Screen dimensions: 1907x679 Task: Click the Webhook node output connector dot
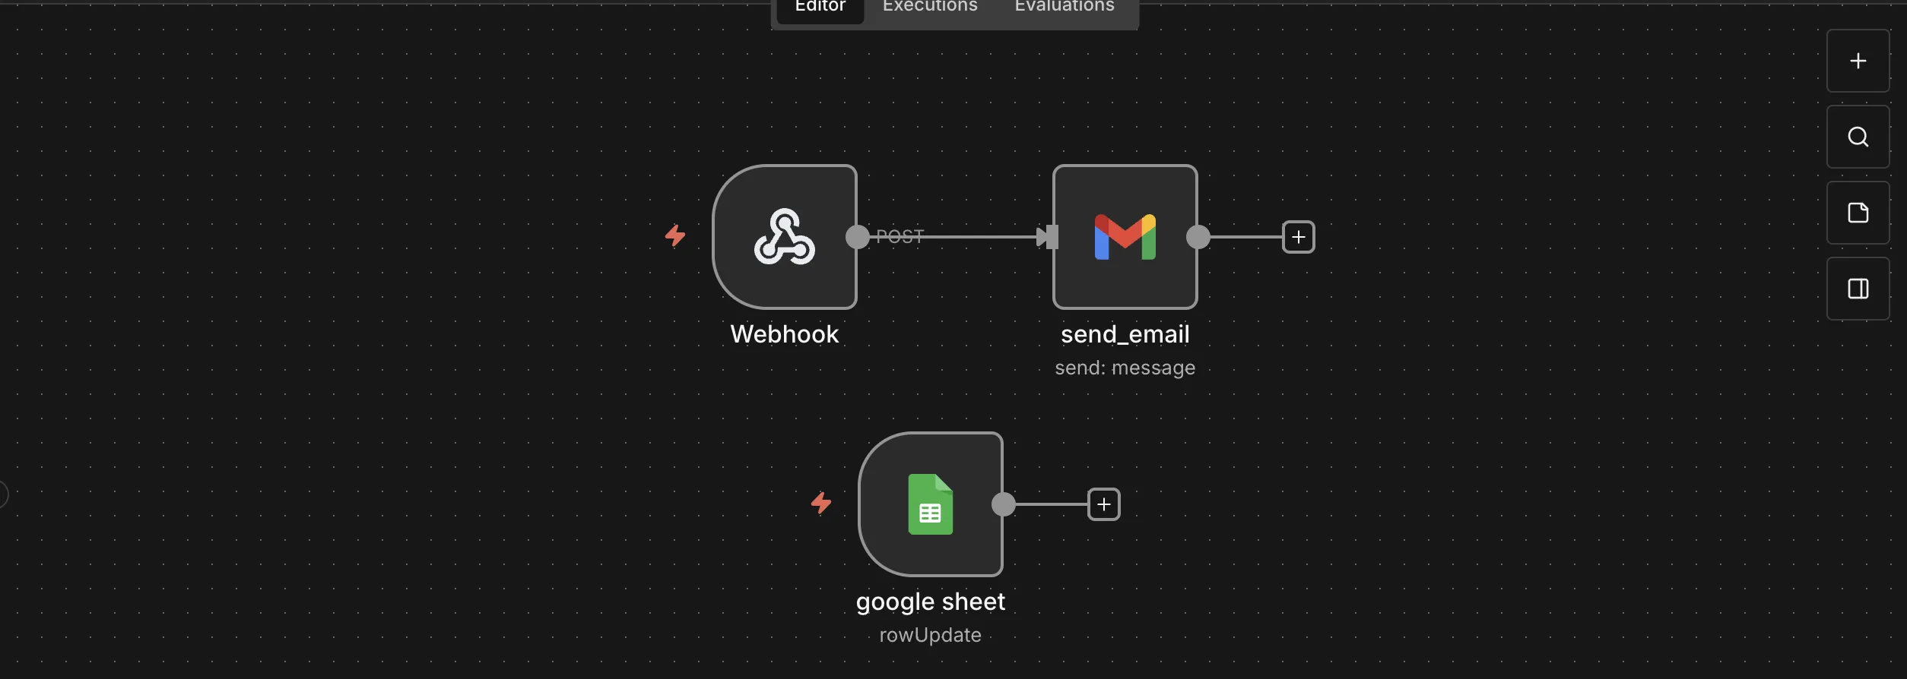[858, 237]
